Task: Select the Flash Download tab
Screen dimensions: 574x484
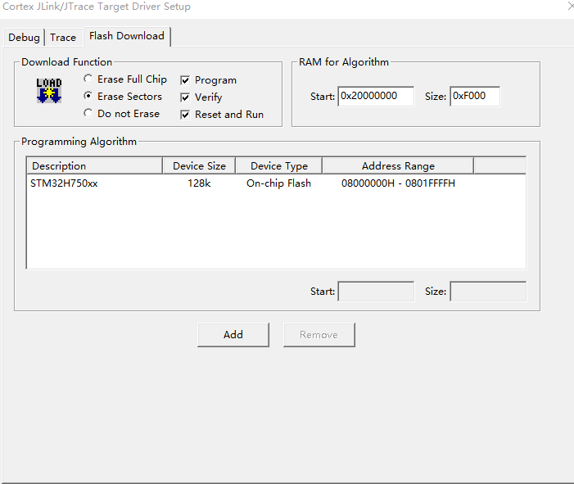Action: (x=127, y=36)
